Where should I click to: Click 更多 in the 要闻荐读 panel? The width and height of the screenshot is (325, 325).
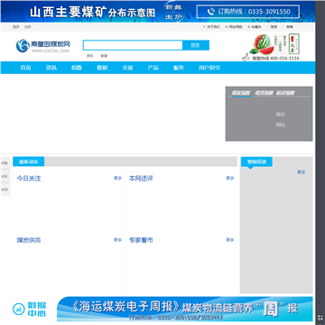(x=302, y=172)
